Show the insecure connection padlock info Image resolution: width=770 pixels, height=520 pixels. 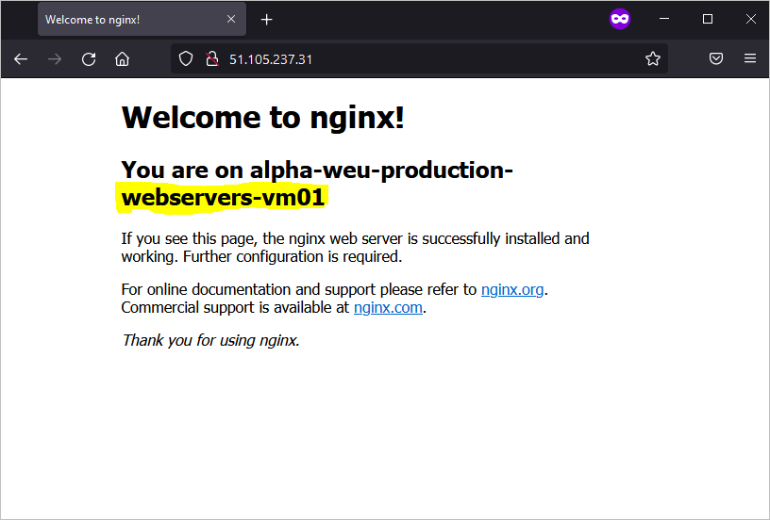tap(212, 58)
